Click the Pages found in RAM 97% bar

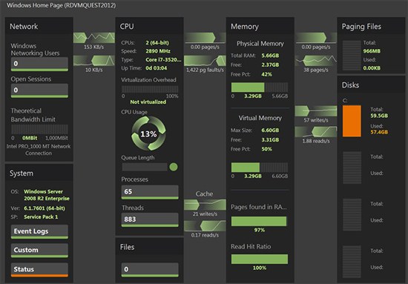(x=259, y=221)
